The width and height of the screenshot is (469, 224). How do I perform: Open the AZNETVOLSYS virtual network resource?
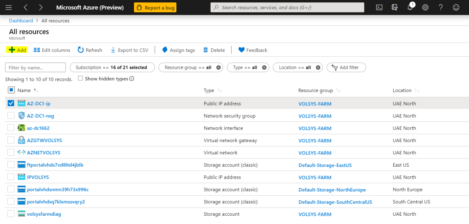(44, 153)
